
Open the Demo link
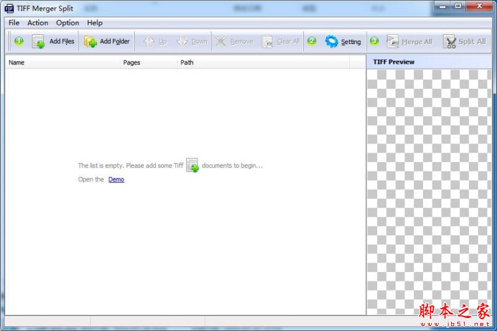point(116,179)
